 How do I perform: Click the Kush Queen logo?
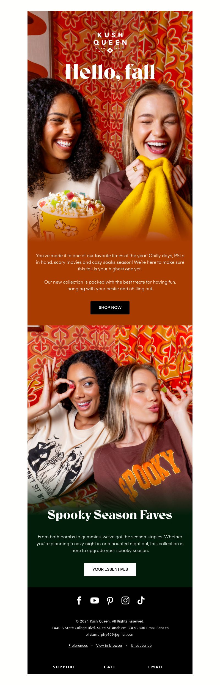(x=110, y=42)
